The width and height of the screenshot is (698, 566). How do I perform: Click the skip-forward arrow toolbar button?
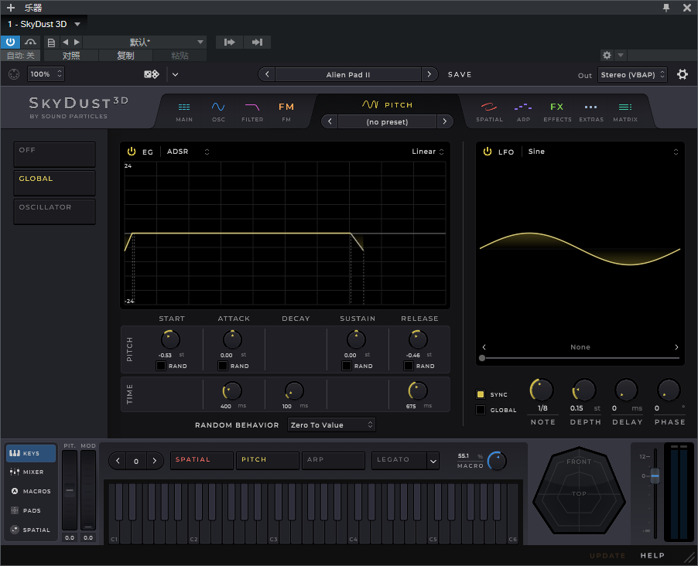point(230,43)
